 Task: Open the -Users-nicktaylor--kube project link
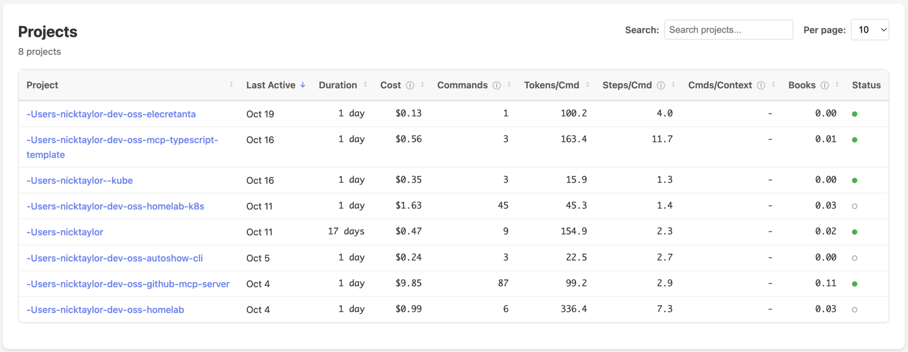[79, 180]
